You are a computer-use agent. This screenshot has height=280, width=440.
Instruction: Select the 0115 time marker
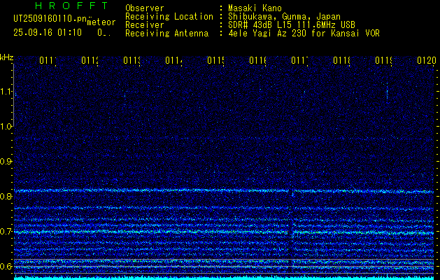pos(215,60)
